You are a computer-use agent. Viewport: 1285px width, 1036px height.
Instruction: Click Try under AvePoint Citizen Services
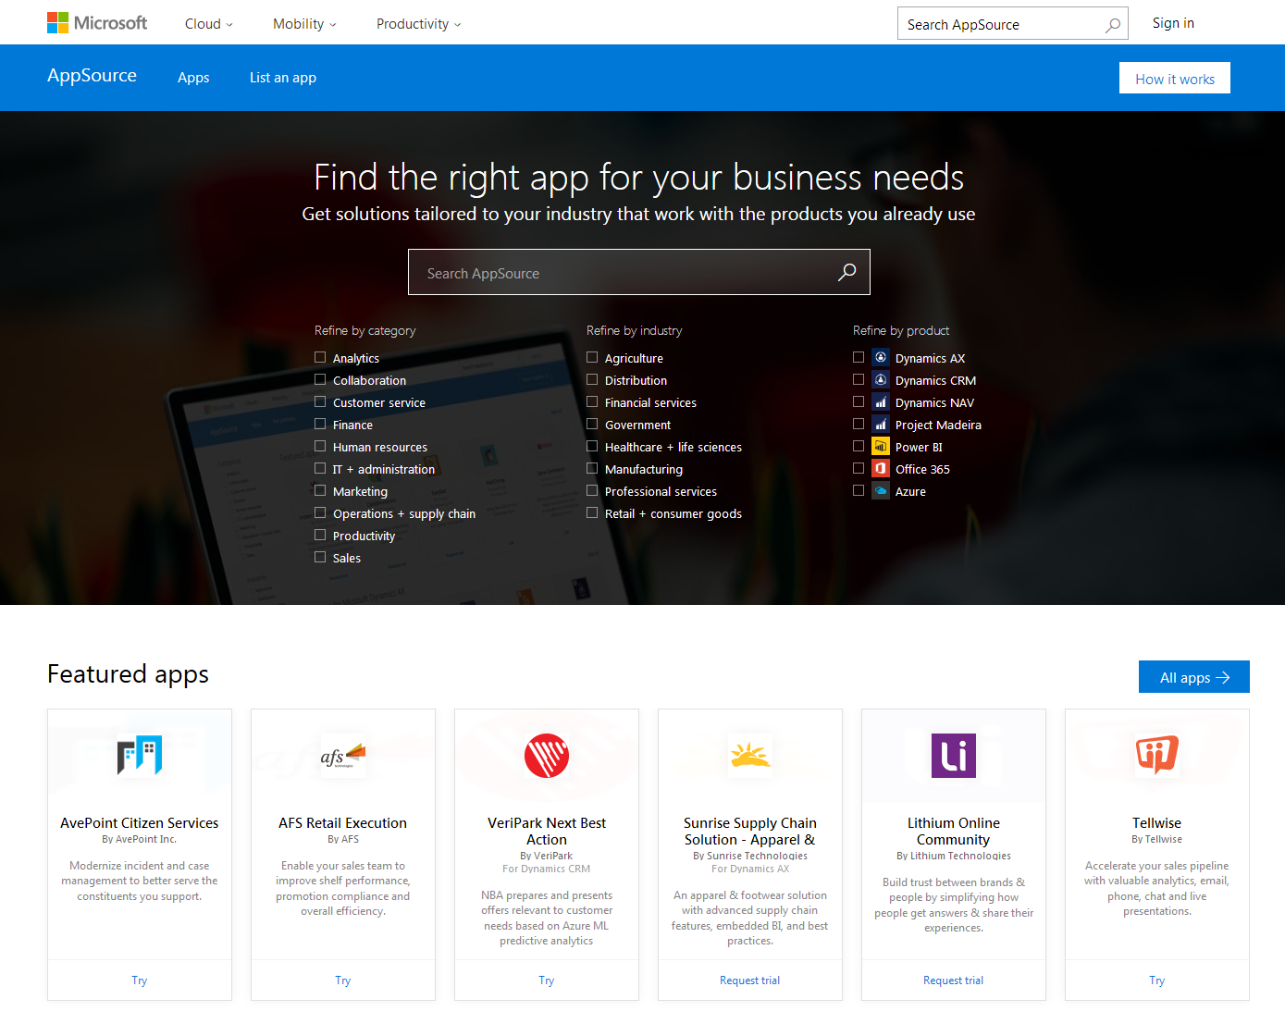140,980
